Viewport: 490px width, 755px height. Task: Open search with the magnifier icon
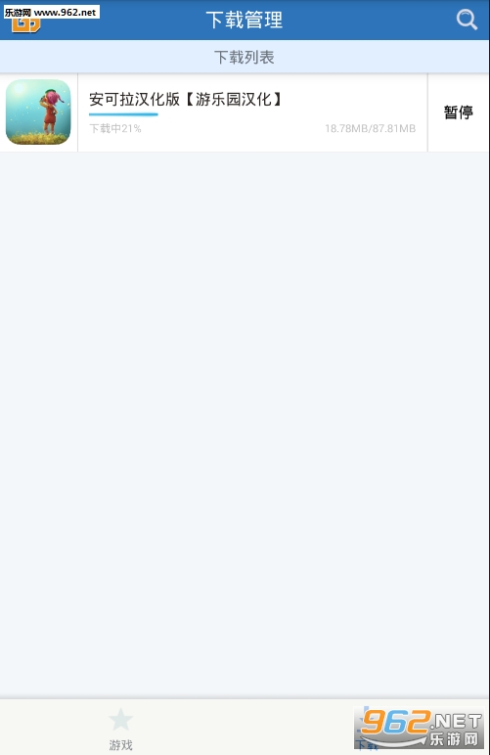point(467,20)
